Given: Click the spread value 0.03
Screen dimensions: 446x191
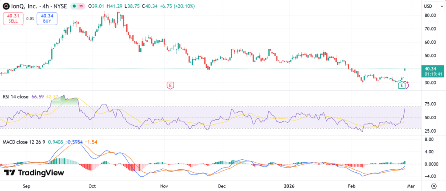Looking at the screenshot, I should pos(30,19).
